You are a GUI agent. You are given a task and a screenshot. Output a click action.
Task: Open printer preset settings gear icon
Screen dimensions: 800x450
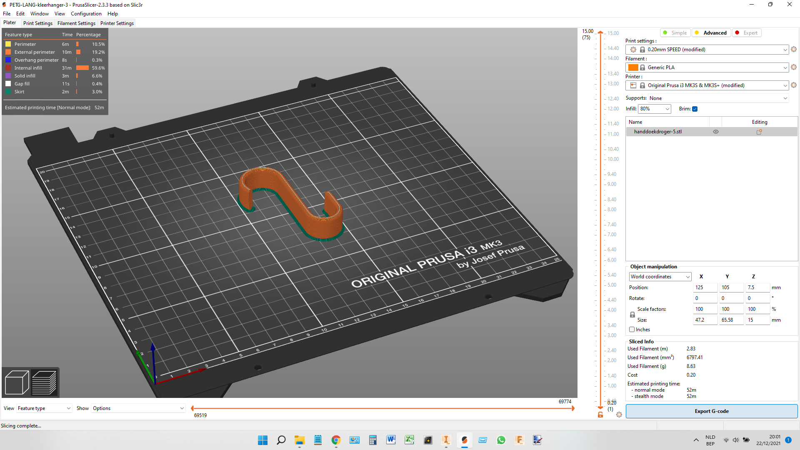(x=794, y=85)
